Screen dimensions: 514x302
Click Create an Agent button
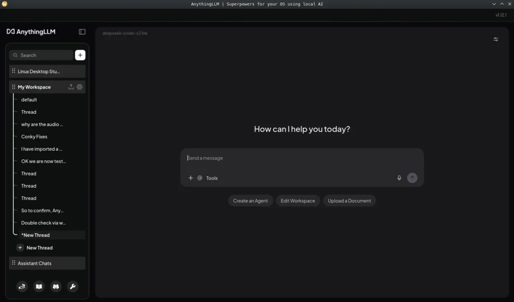(x=250, y=201)
